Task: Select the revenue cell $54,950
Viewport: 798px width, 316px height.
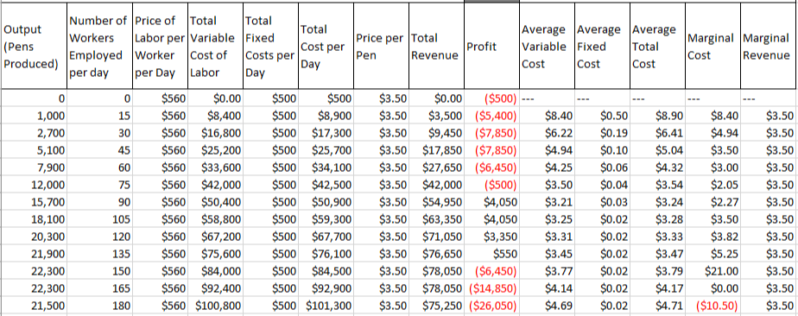Action: tap(436, 202)
